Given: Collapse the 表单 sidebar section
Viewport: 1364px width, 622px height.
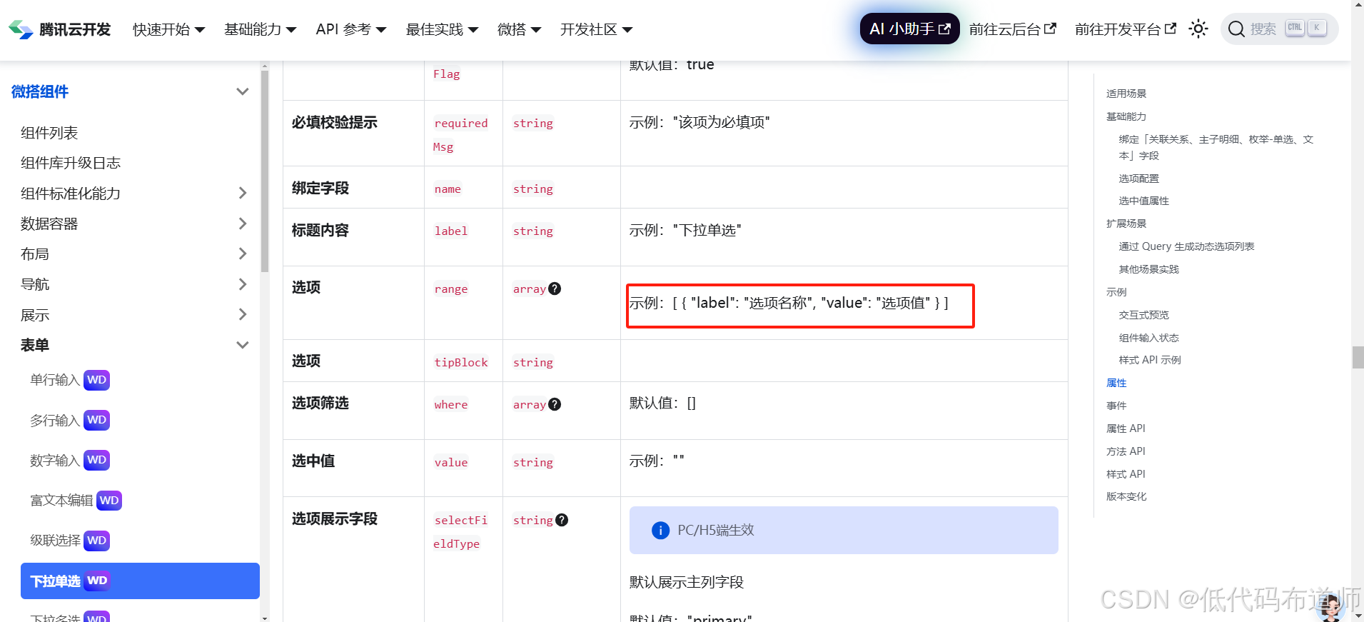Looking at the screenshot, I should pos(242,345).
